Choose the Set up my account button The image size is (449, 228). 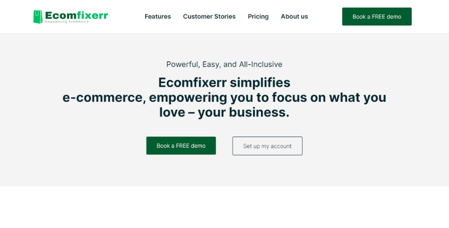pos(267,146)
